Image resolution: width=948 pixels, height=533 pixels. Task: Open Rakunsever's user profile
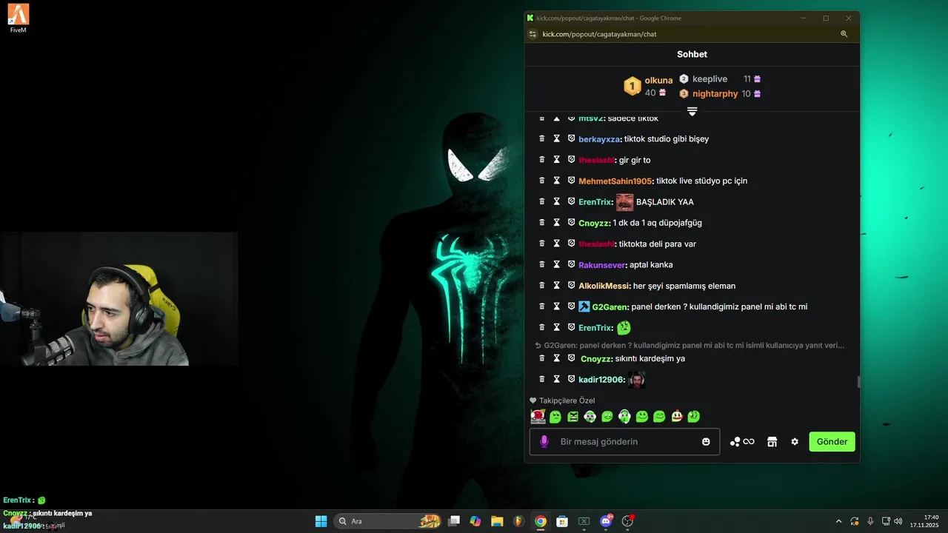tap(602, 265)
